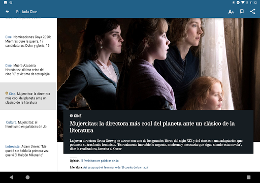
Task: Open the text size settings icon
Action: coord(231,12)
